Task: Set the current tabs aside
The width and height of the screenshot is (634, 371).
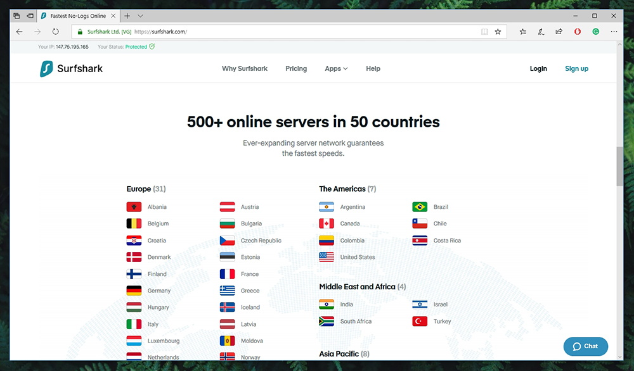Action: 30,16
